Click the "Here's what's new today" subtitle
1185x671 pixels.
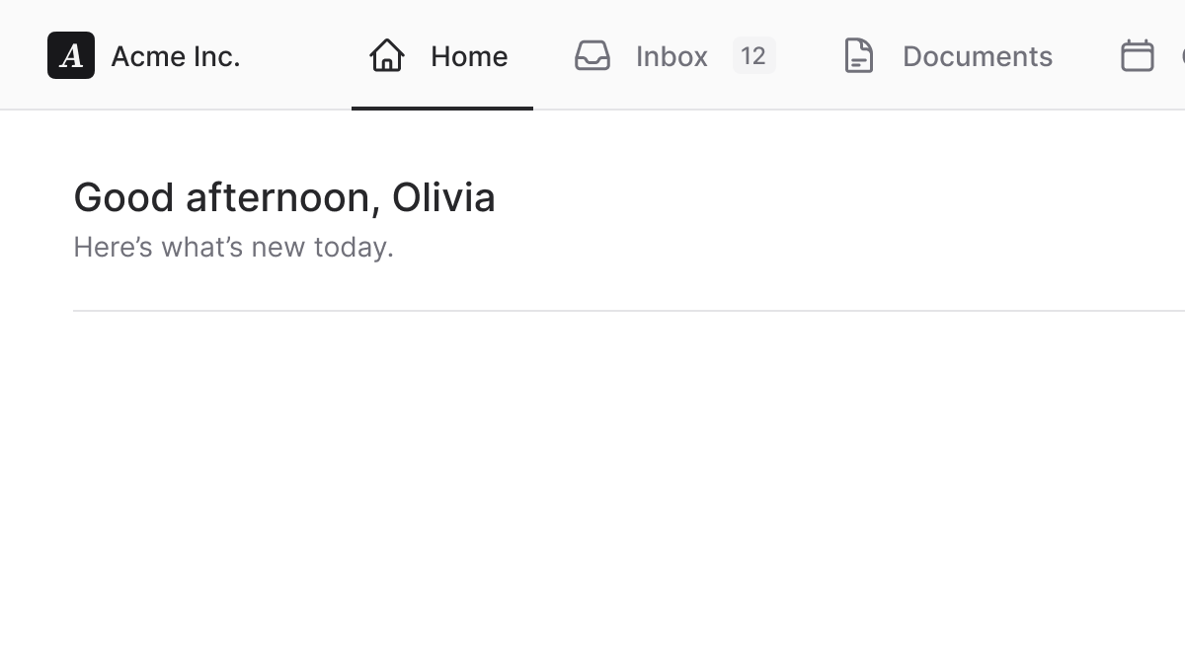tap(233, 247)
